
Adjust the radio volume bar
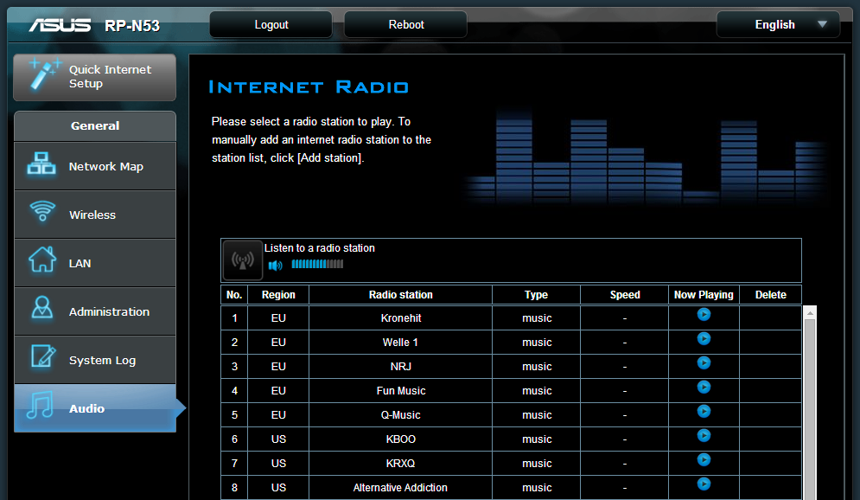coord(317,264)
